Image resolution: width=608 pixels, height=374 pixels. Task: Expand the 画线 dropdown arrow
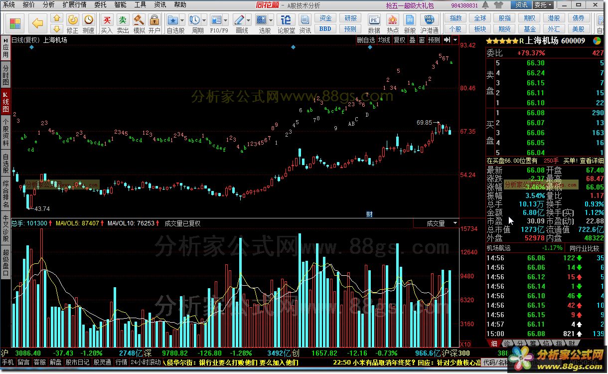(x=249, y=20)
